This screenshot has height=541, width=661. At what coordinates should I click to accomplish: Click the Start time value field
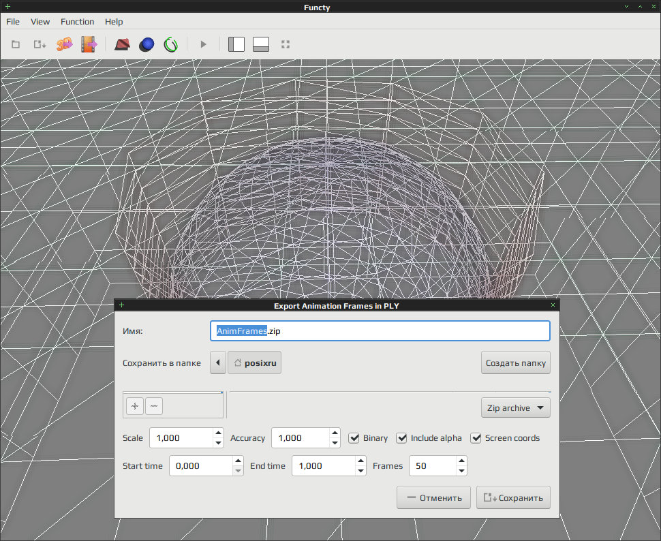click(x=201, y=465)
